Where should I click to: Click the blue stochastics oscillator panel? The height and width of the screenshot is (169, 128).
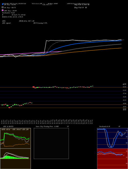(x=112, y=138)
